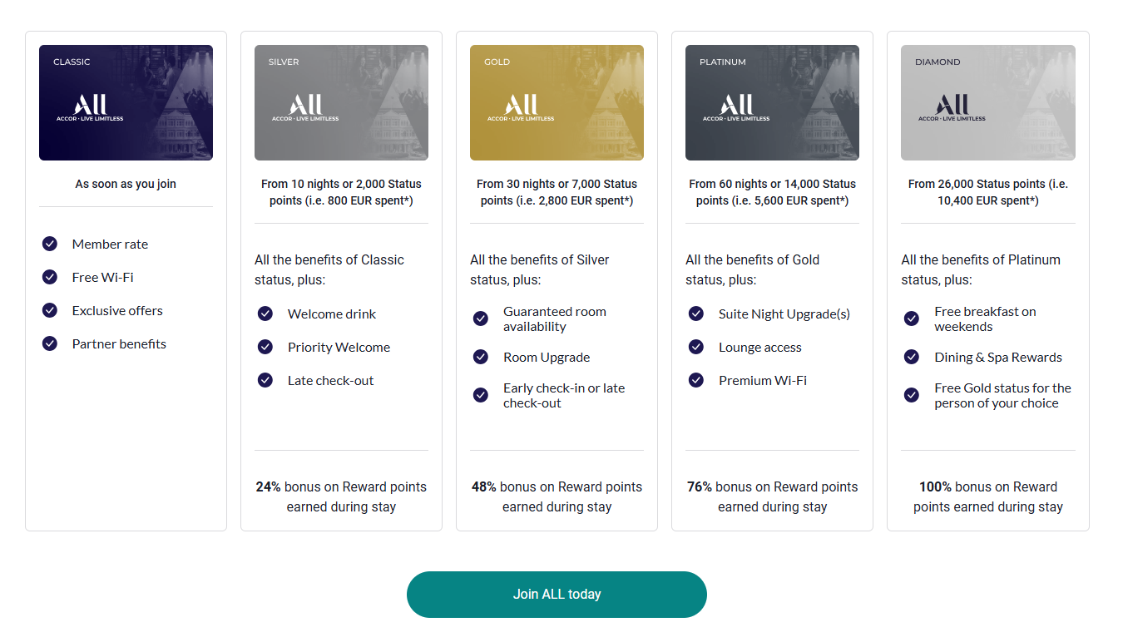Click the checkmark beside Lounge access
The image size is (1123, 642).
click(695, 347)
